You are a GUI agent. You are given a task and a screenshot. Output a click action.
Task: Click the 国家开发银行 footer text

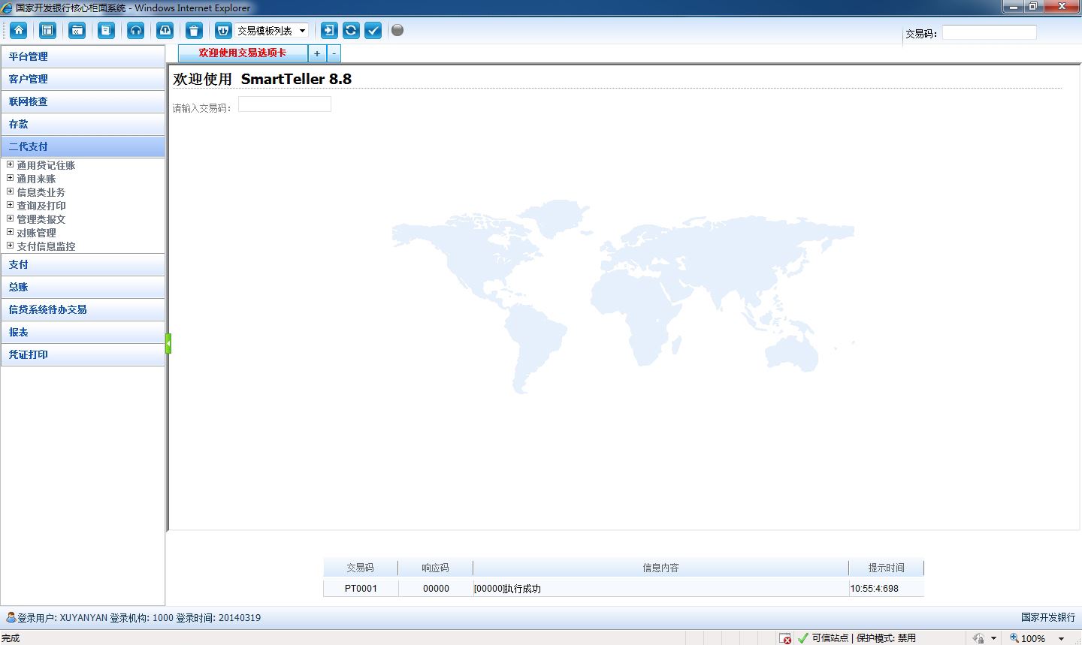pos(1048,617)
